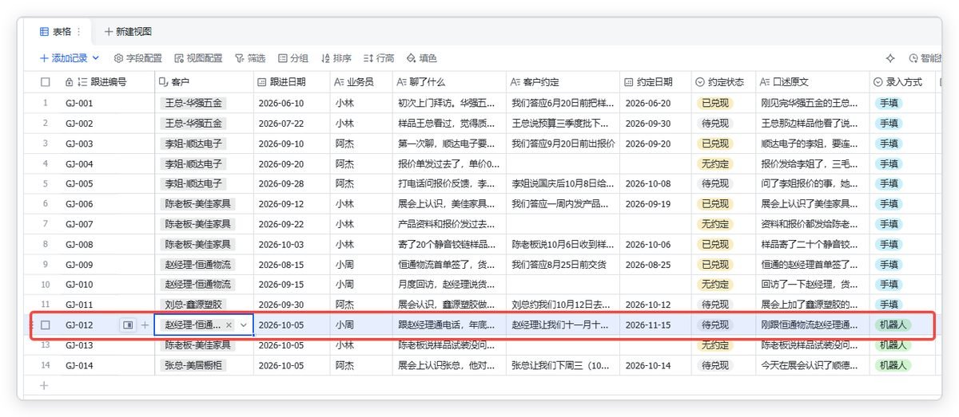The image size is (959, 417).
Task: Click the 跟进日期 column header
Action: pos(292,81)
